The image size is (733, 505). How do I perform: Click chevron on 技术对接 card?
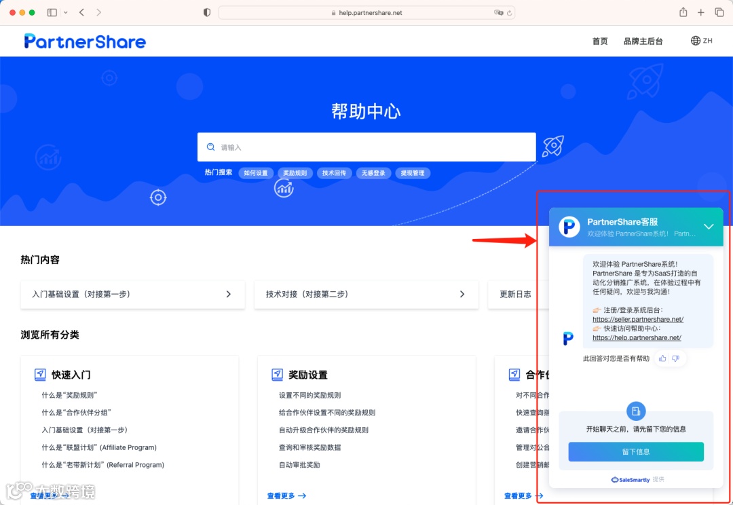[462, 294]
